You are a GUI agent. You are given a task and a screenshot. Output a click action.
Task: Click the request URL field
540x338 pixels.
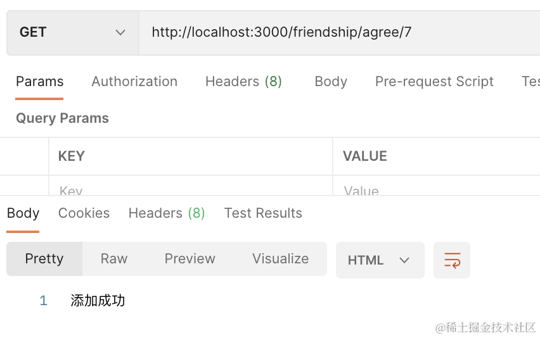(x=336, y=32)
